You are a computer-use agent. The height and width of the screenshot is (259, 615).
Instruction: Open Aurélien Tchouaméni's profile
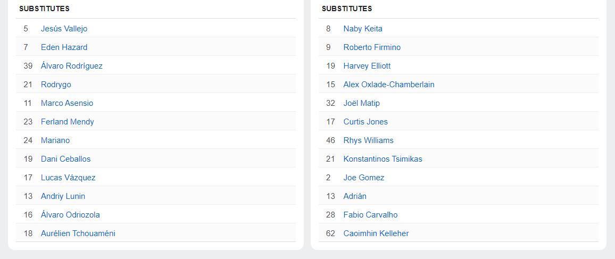(x=78, y=233)
